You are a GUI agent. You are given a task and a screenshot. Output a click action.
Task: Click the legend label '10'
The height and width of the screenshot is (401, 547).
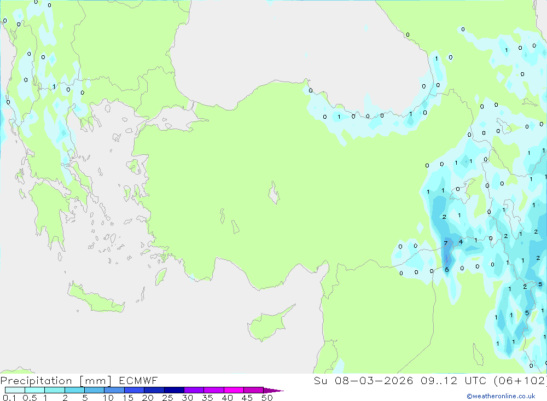(x=108, y=398)
